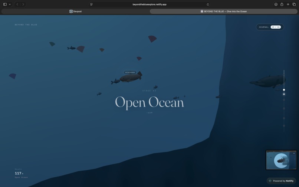Image resolution: width=299 pixels, height=187 pixels.
Task: Open the picture-in-picture preview thumbnail
Action: click(281, 160)
